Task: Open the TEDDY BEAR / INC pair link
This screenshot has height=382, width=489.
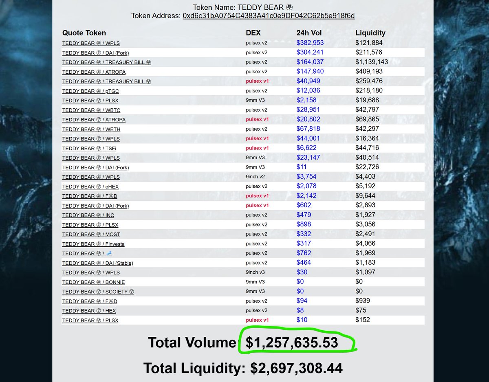Action: pyautogui.click(x=88, y=215)
